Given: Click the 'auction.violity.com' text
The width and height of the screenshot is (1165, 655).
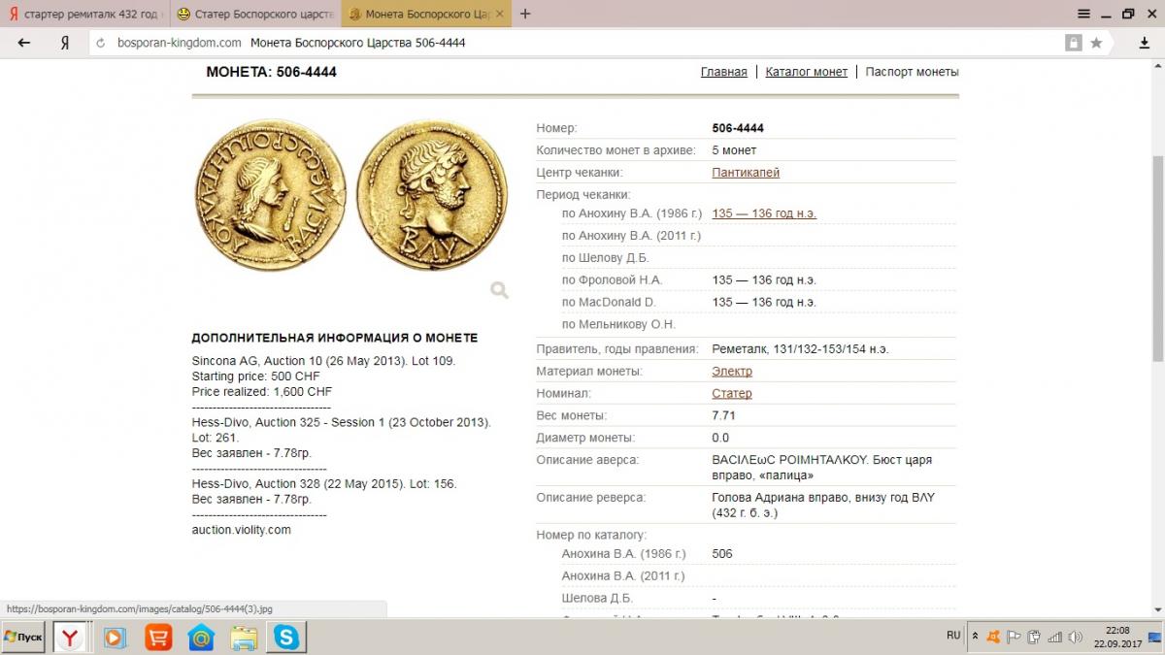Looking at the screenshot, I should [x=242, y=530].
